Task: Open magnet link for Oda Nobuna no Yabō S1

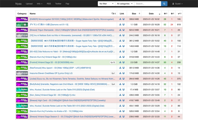Action: click(x=124, y=51)
